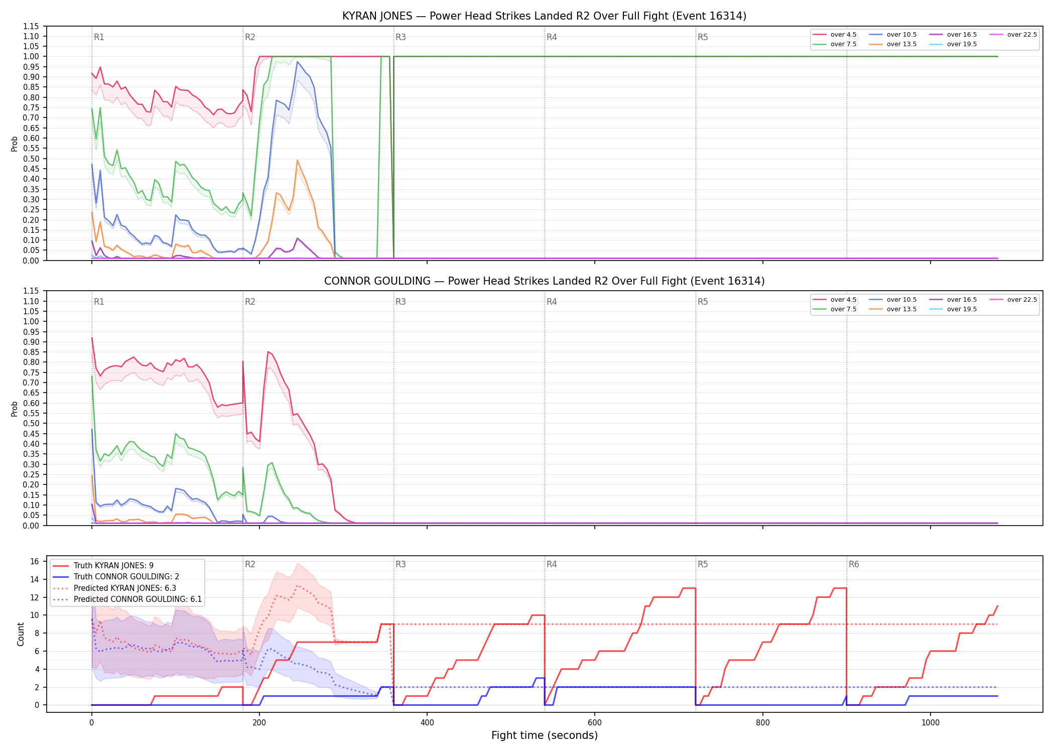
Task: Click R1 round label in CONNOR GOULDING chart
Action: 99,302
